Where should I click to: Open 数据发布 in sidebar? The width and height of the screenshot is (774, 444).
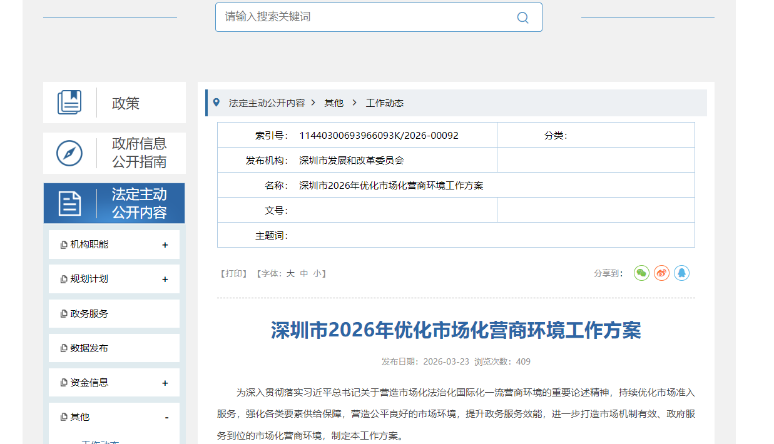89,348
